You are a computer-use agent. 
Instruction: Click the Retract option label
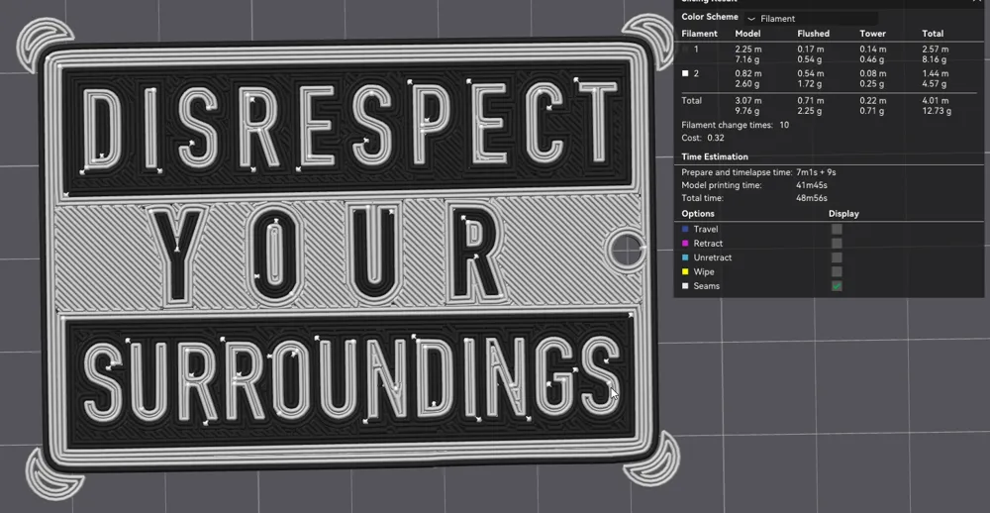[x=709, y=244]
